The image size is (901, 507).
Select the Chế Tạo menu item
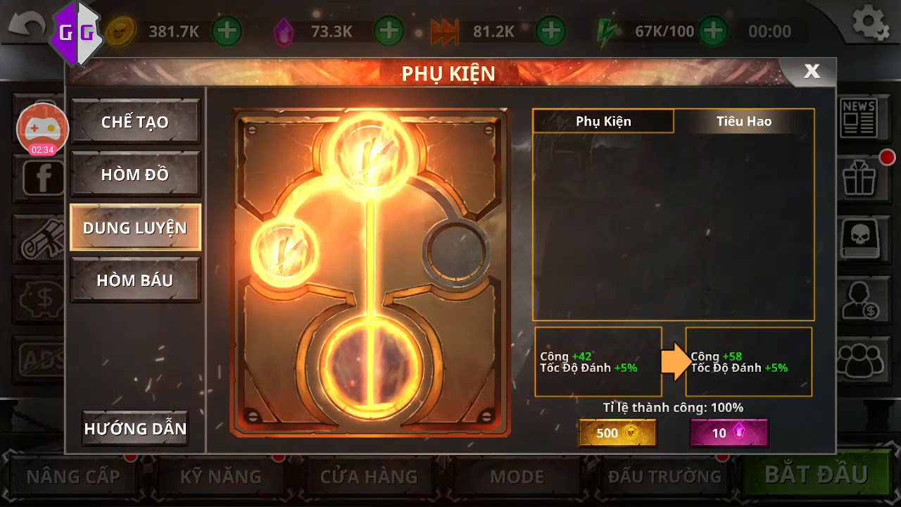[135, 122]
